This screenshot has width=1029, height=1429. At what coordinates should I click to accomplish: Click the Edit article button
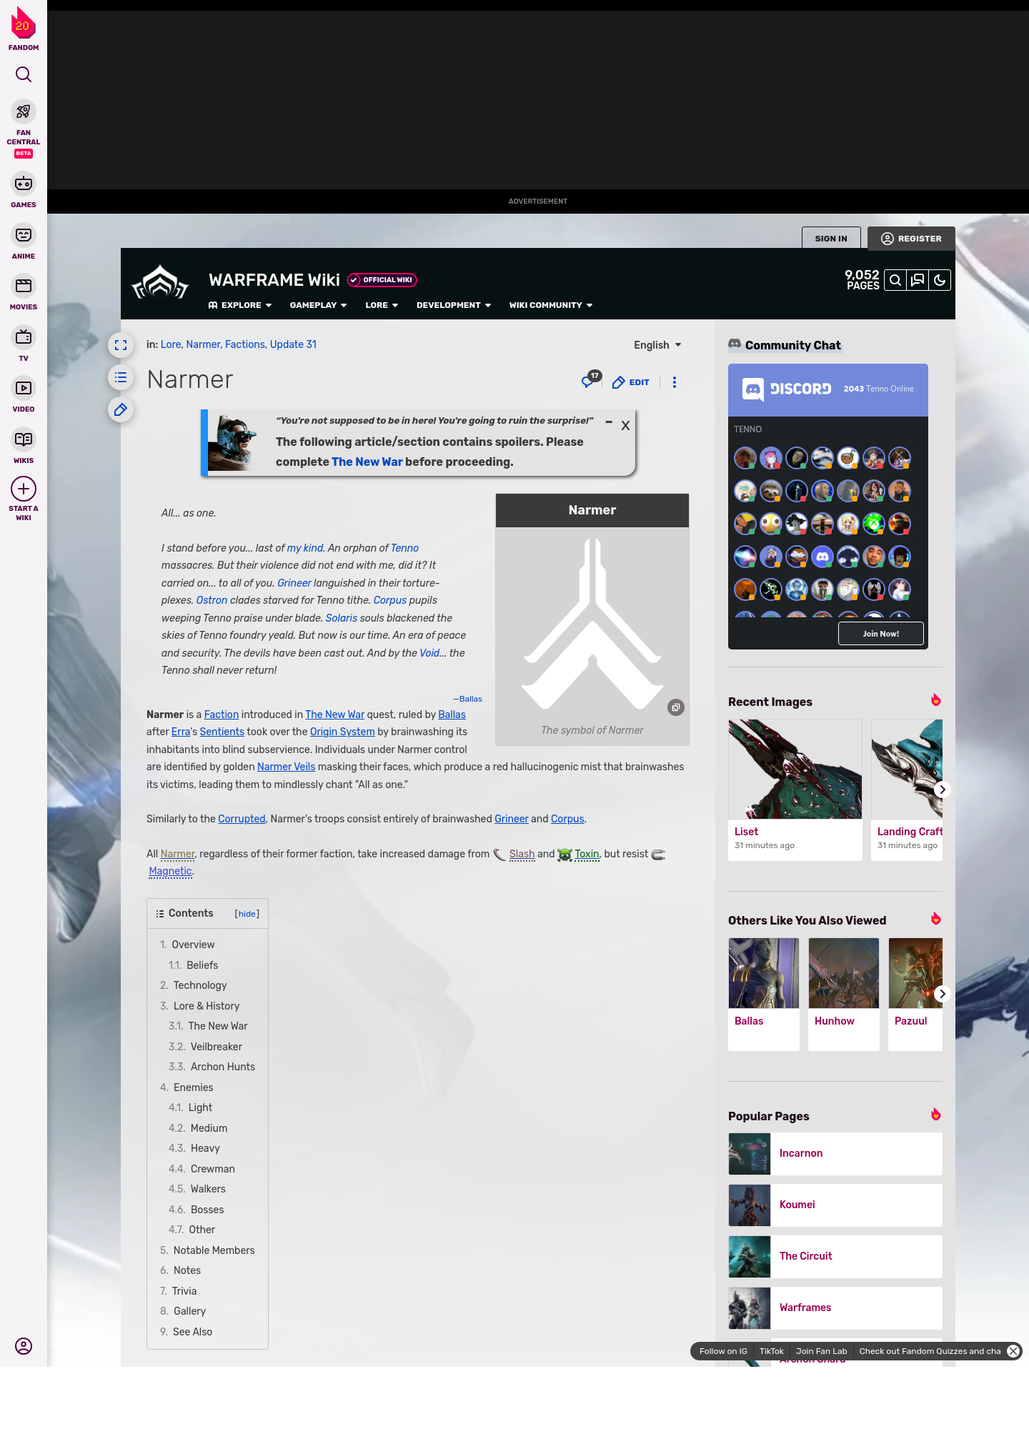point(631,382)
